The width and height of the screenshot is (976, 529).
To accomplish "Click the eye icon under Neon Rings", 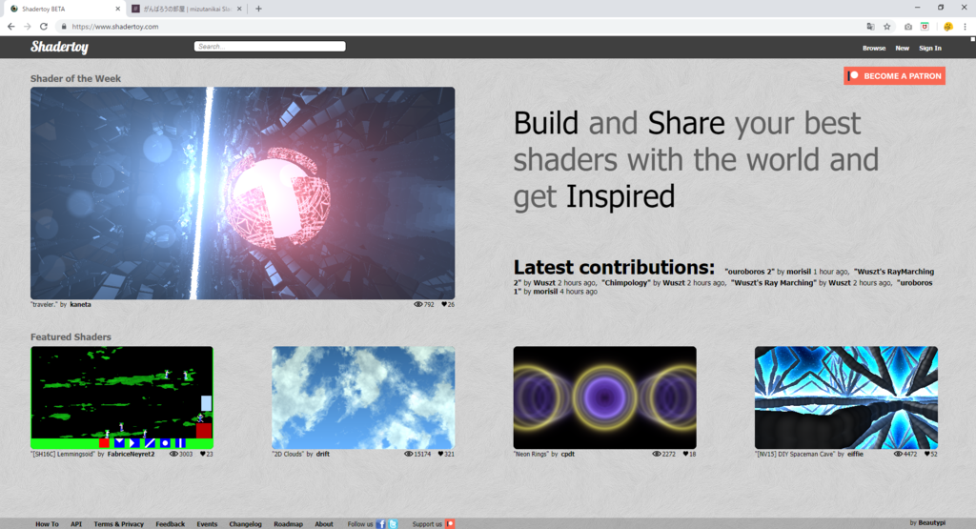I will coord(656,454).
